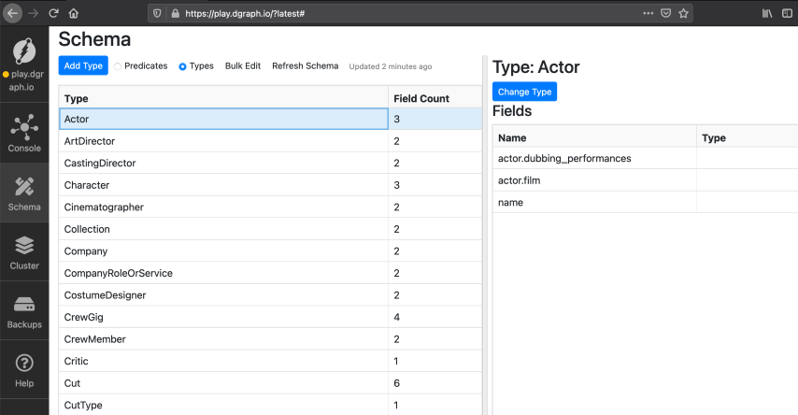798x415 pixels.
Task: Bookmark this page with star icon
Action: point(684,13)
